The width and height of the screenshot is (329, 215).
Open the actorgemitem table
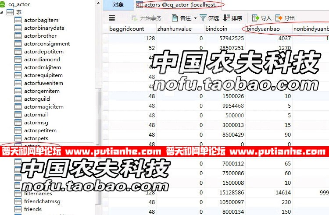point(42,91)
